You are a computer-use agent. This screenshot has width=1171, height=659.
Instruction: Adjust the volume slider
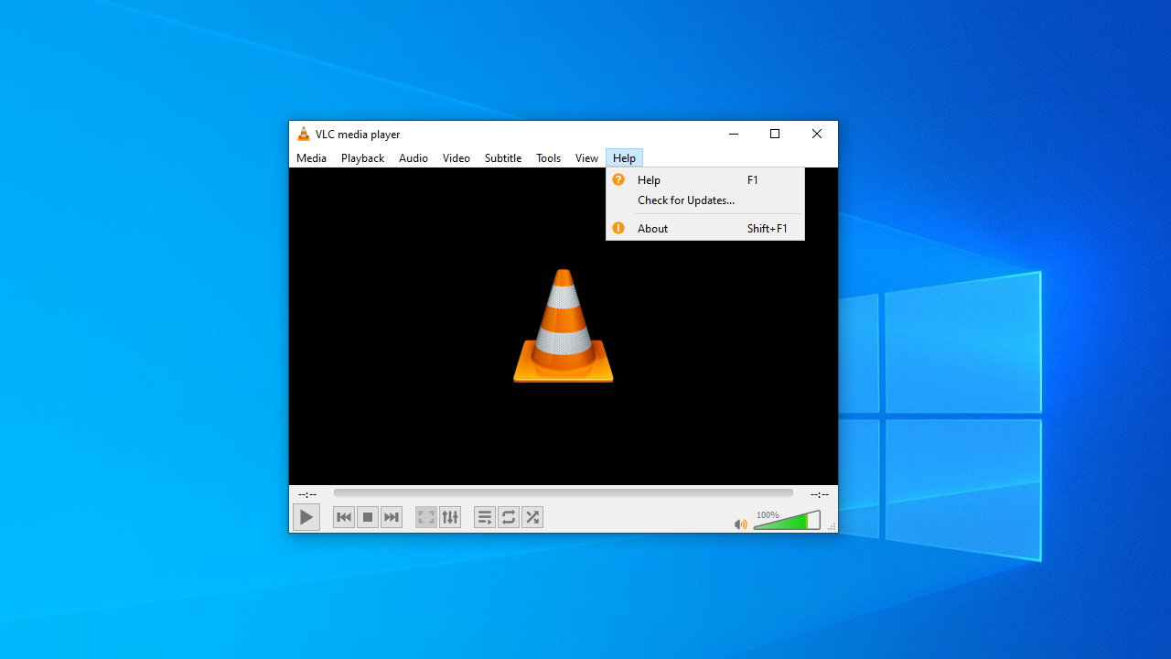point(787,522)
